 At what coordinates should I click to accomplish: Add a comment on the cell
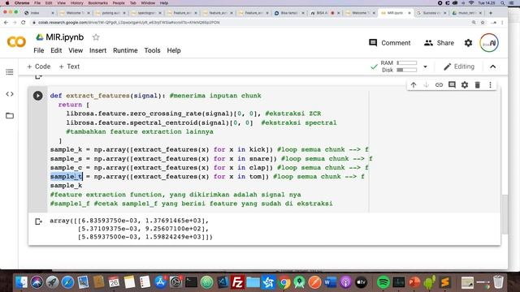tap(452, 84)
